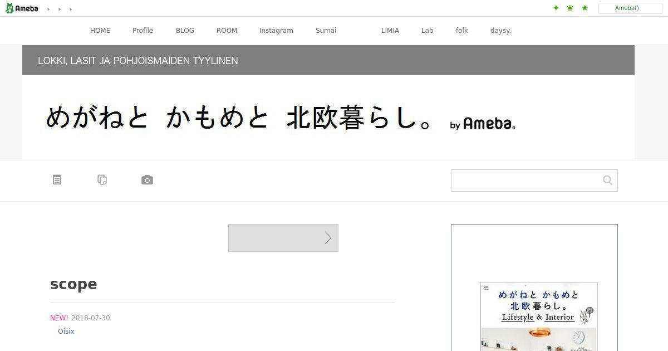Open the camera photo list icon
668x351 pixels.
[147, 180]
